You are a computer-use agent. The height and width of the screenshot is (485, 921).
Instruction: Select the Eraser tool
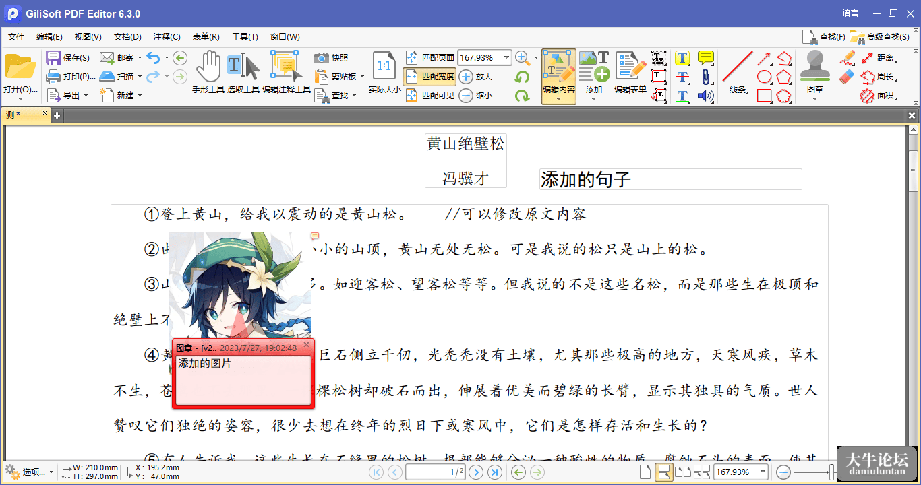(x=848, y=77)
